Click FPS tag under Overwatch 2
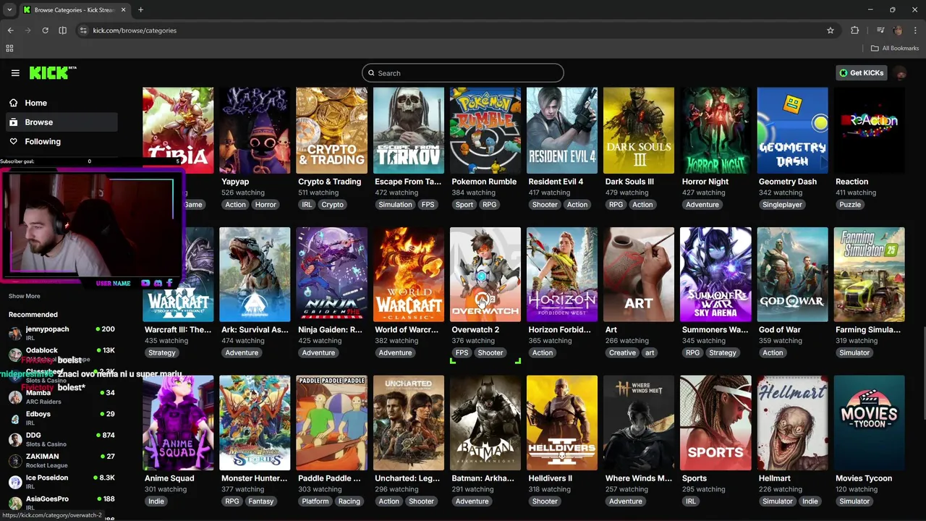The height and width of the screenshot is (521, 926). coord(462,353)
